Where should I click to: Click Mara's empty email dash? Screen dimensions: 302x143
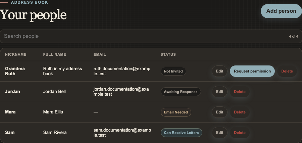(96, 112)
